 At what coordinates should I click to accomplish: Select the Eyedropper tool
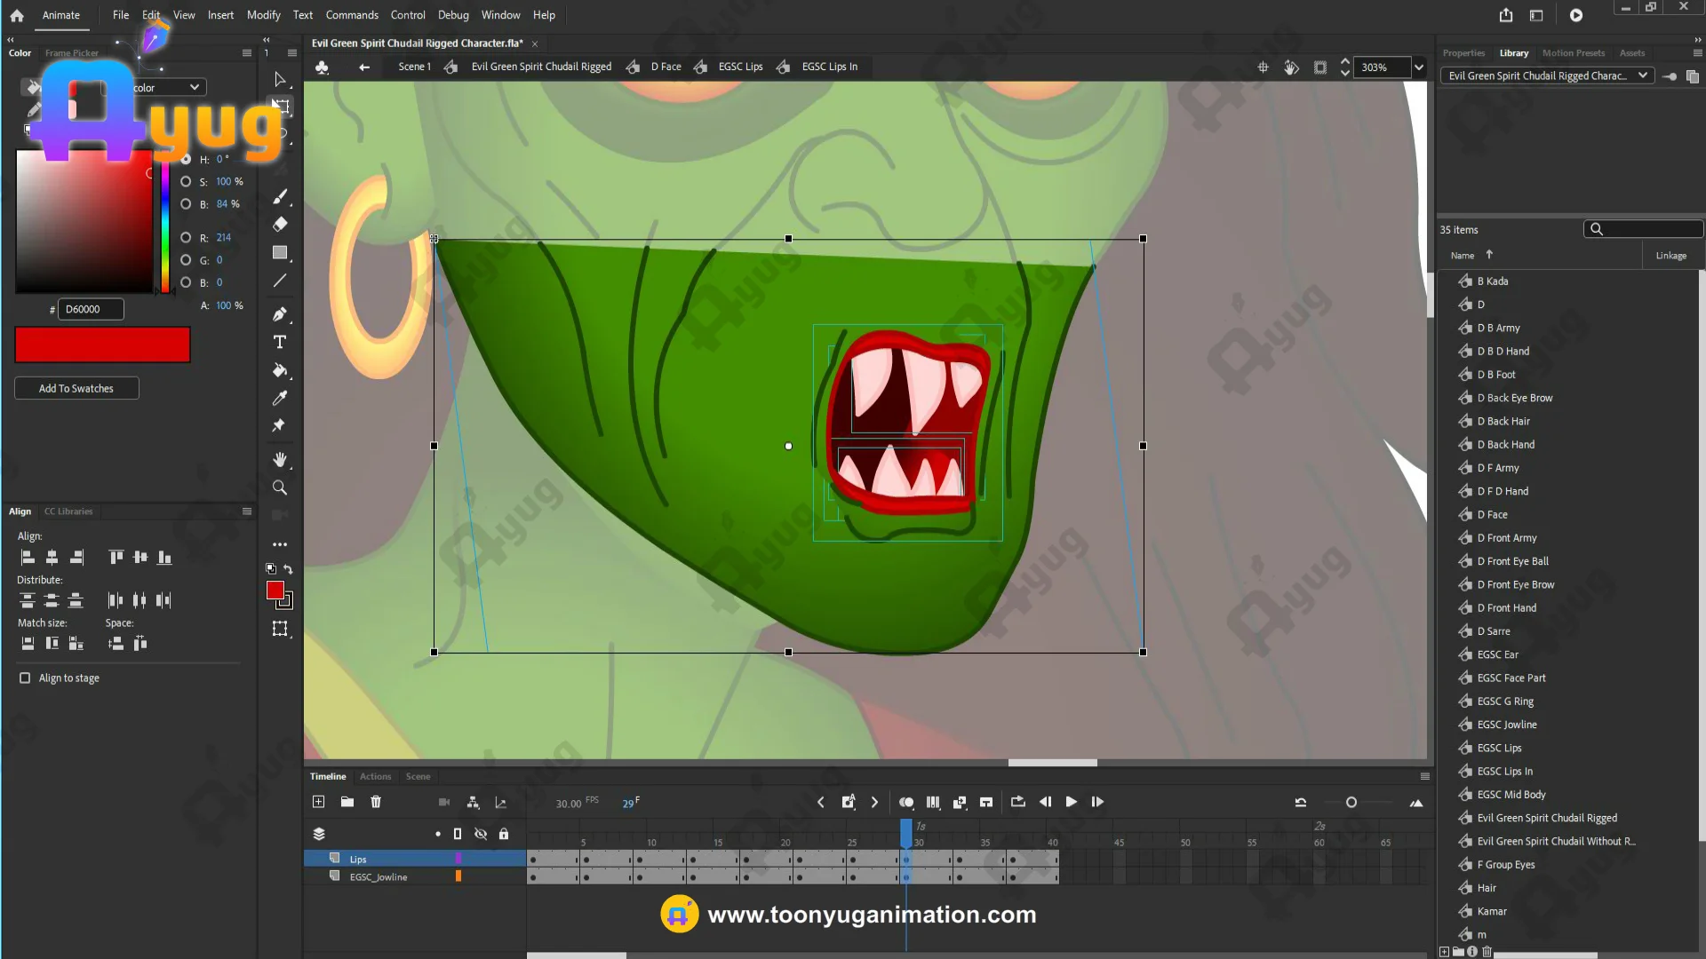[280, 399]
